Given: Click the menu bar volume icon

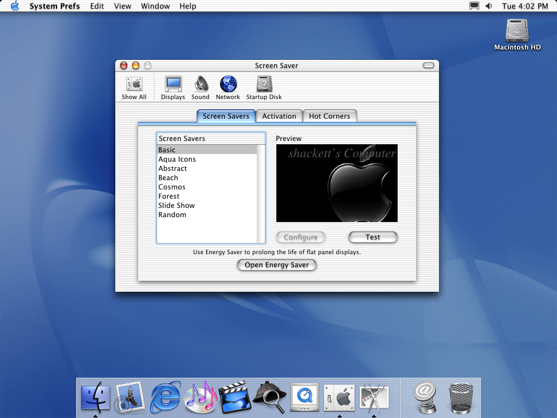Looking at the screenshot, I should (488, 6).
